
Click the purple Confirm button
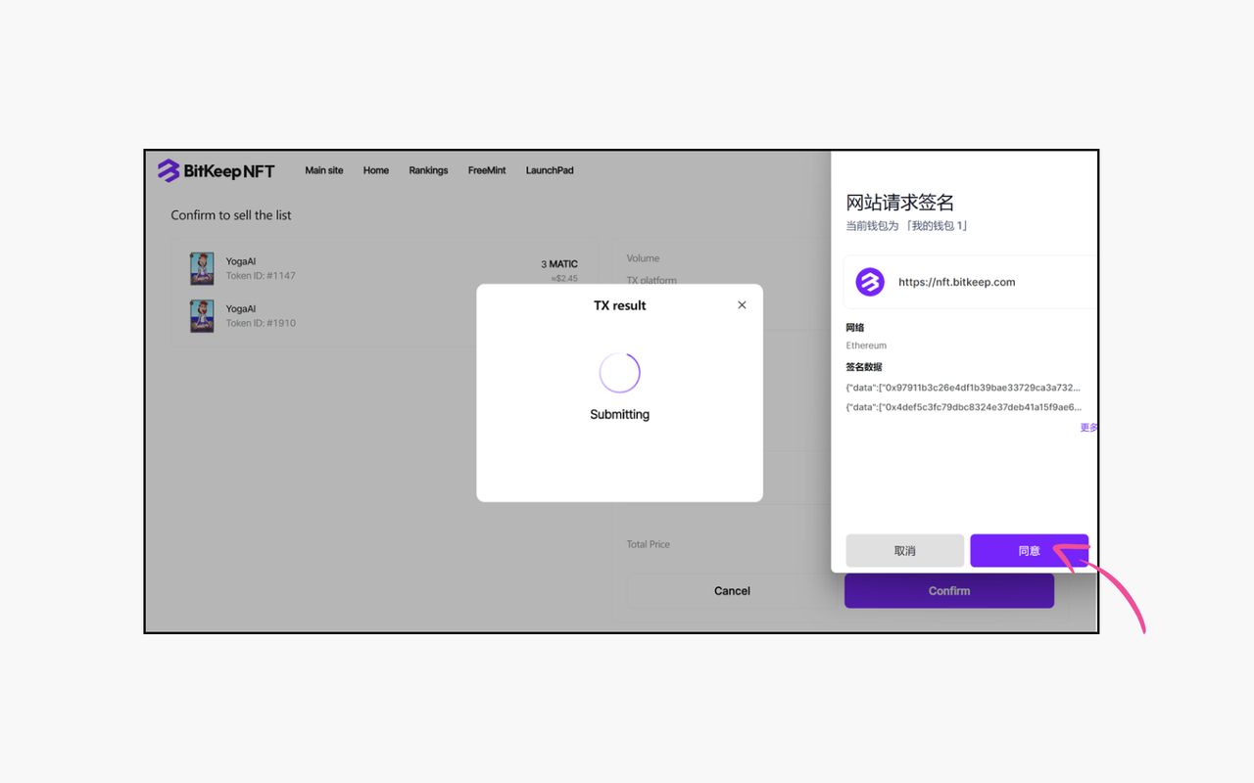click(949, 591)
